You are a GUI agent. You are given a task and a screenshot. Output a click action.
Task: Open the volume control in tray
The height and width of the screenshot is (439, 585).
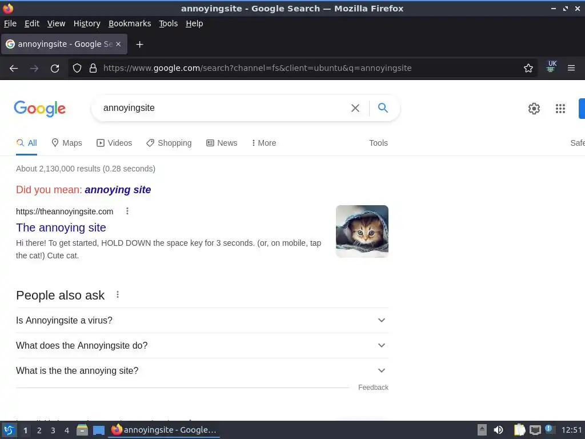pyautogui.click(x=498, y=430)
